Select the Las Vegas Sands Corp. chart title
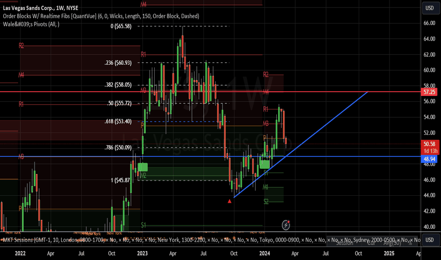This screenshot has width=441, height=260. point(41,8)
